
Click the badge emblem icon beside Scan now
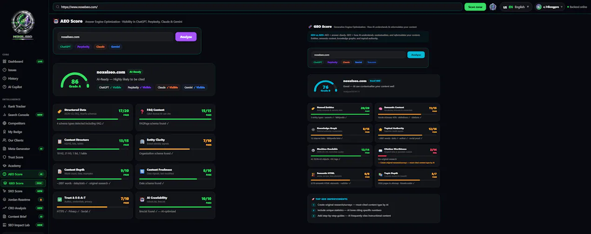point(493,7)
